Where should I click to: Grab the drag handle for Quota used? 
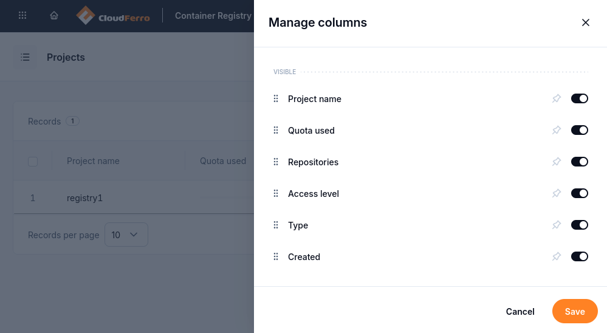(276, 131)
